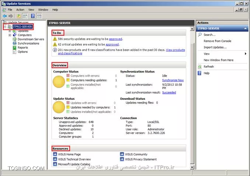The width and height of the screenshot is (250, 176).
Task: Click approved link for critical updates
Action: point(112,44)
